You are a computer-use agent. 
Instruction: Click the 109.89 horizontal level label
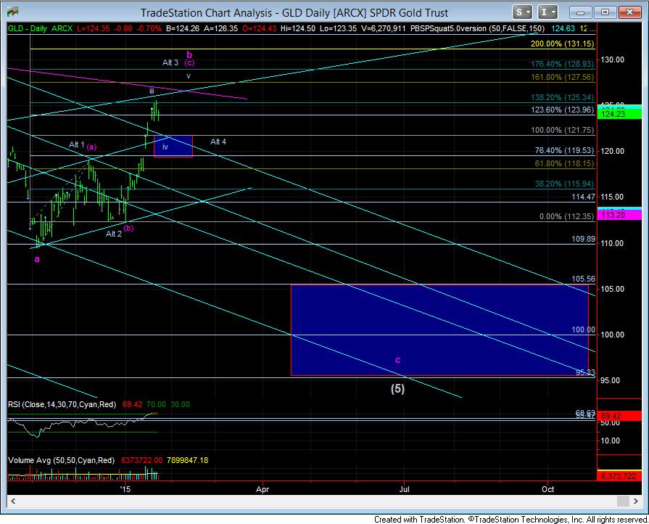tap(583, 239)
